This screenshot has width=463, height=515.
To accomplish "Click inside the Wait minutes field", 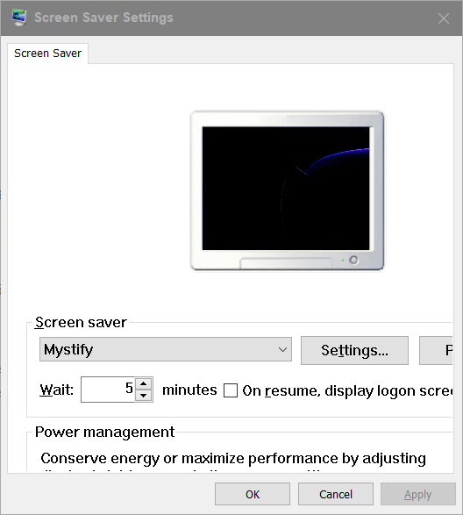I will tap(108, 390).
